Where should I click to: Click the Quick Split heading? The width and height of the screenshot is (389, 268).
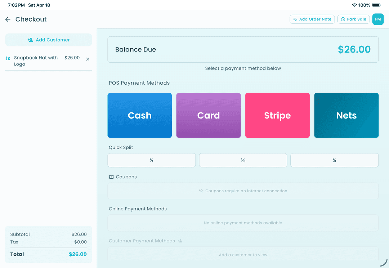click(x=121, y=147)
